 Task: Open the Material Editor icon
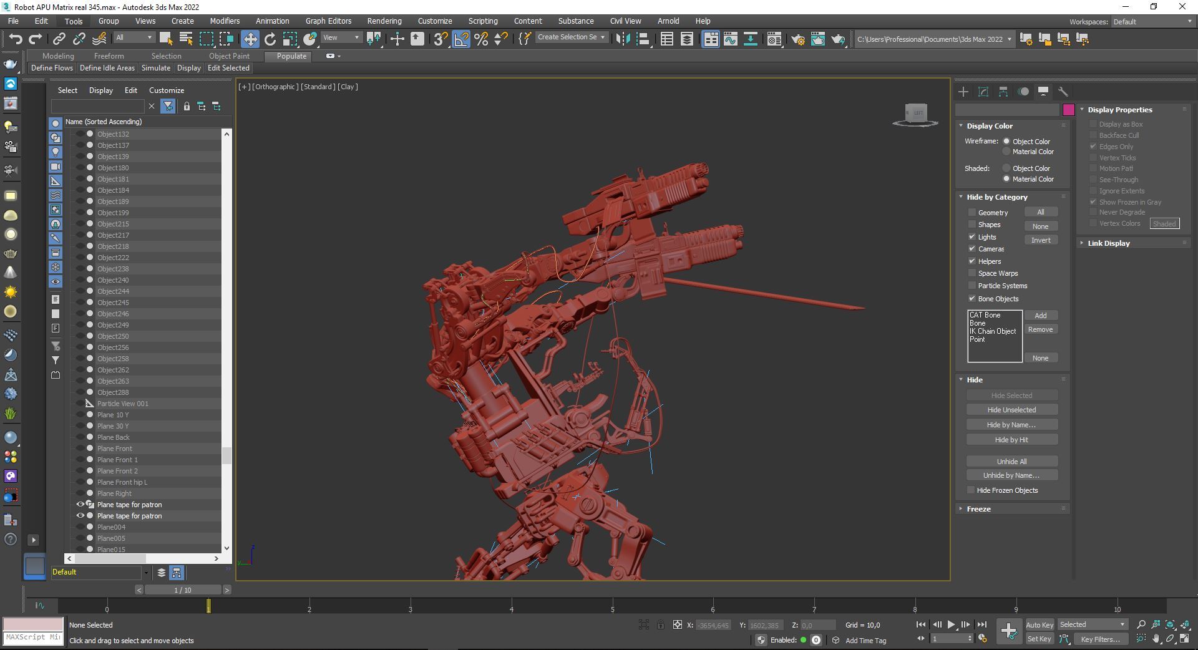click(774, 39)
